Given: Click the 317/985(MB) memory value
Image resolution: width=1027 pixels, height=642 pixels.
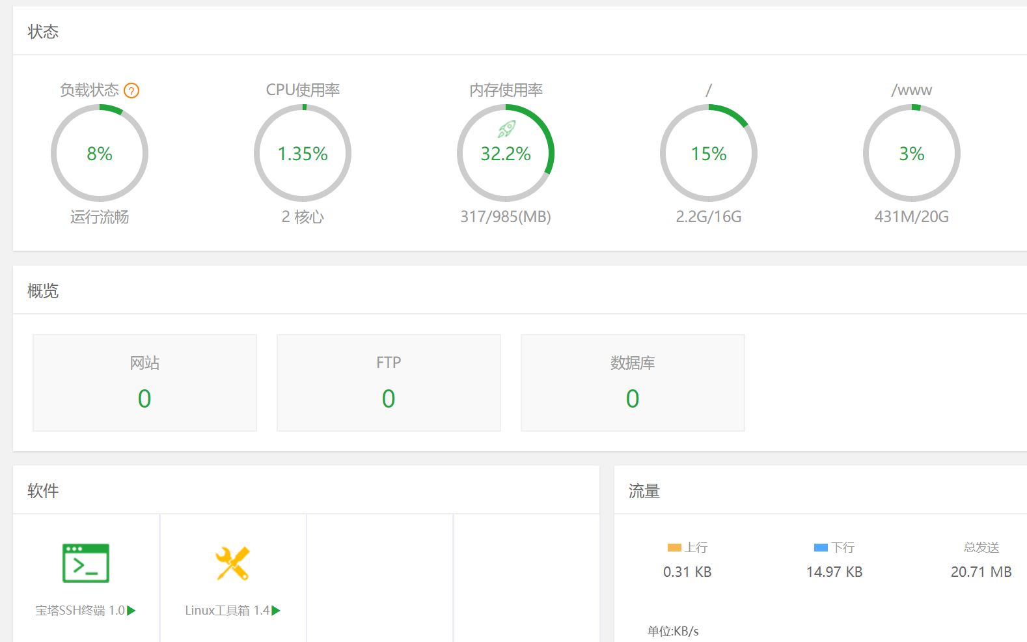Looking at the screenshot, I should (506, 217).
